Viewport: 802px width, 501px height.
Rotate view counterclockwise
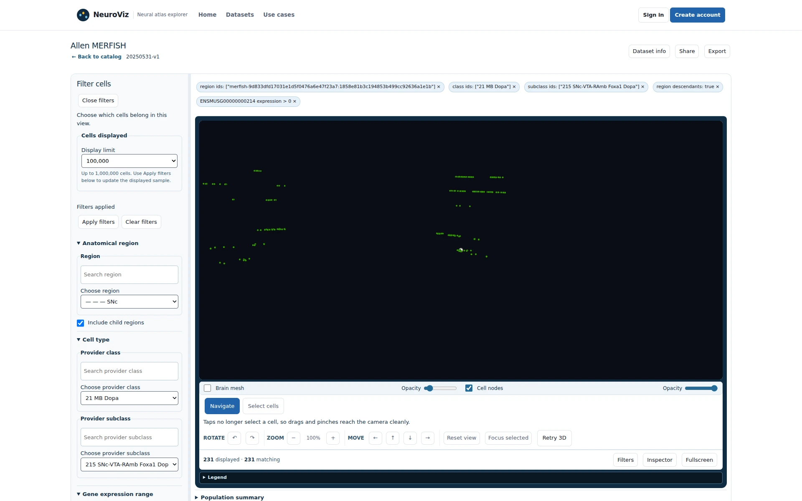pos(234,438)
